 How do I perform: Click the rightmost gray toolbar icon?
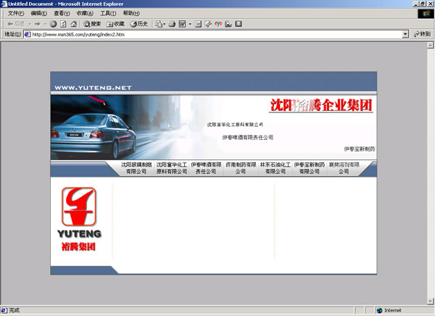click(239, 24)
